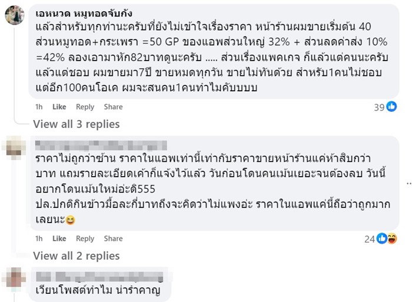
Task: Share the second comment
Action: tap(113, 238)
